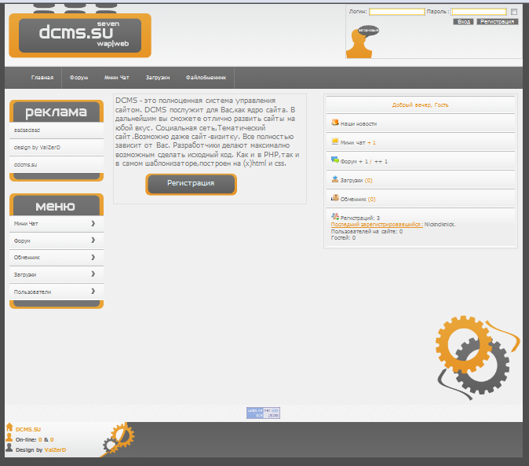Open the asdsadasd advertisement link

point(27,130)
